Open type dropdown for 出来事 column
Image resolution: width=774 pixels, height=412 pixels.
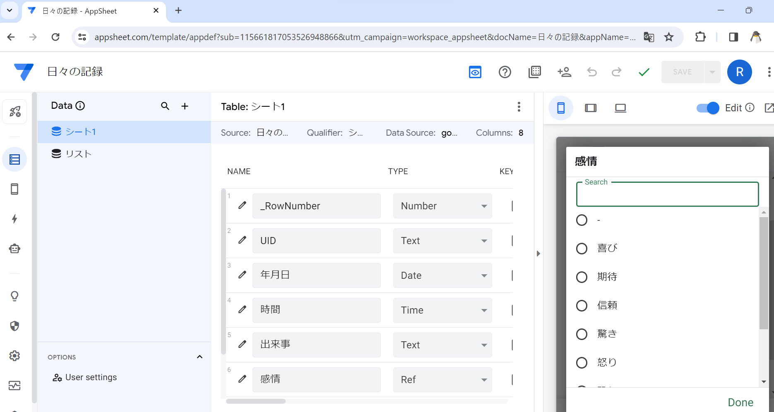point(442,345)
